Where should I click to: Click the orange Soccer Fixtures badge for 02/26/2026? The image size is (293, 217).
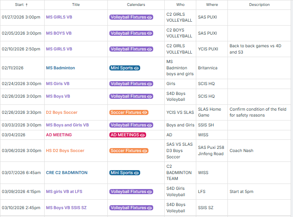tap(126, 113)
